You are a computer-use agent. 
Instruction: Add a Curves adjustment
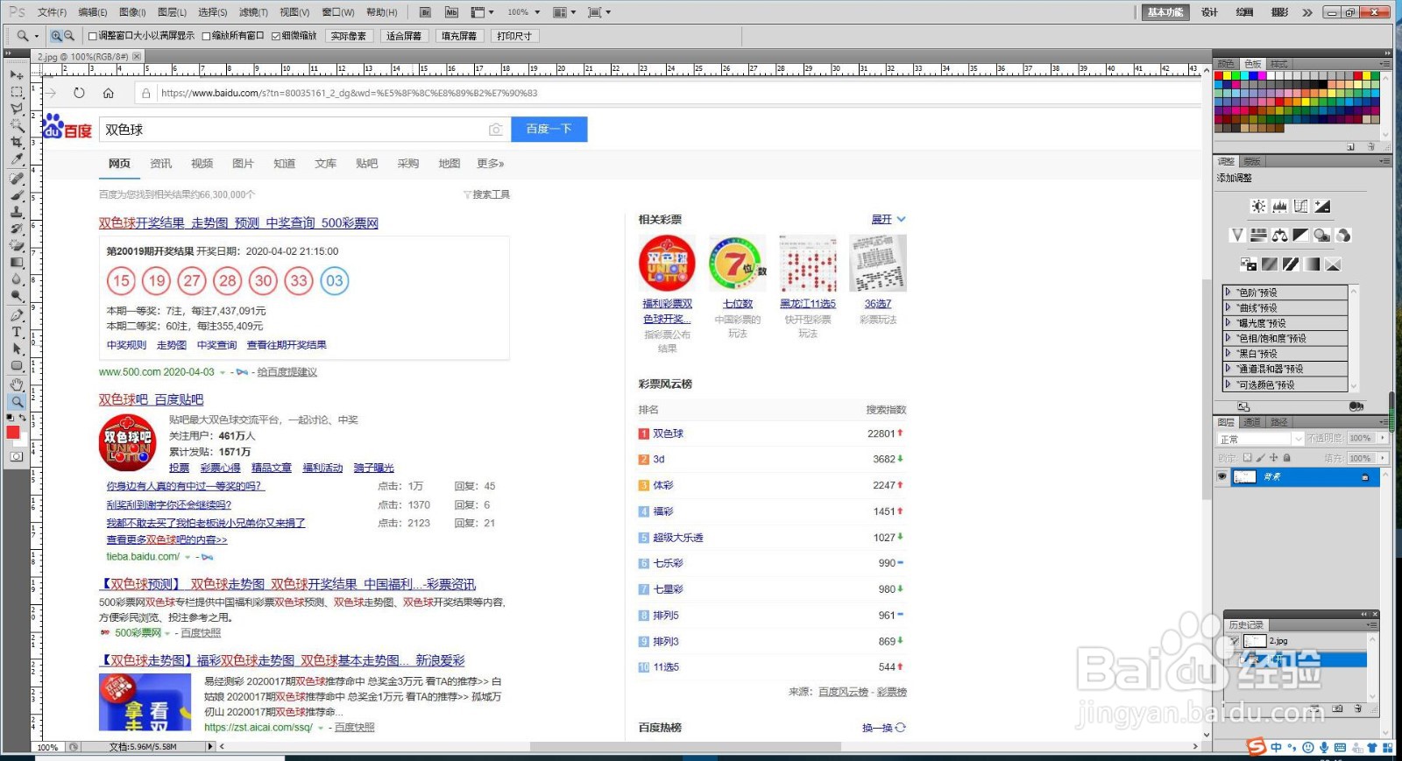1301,207
